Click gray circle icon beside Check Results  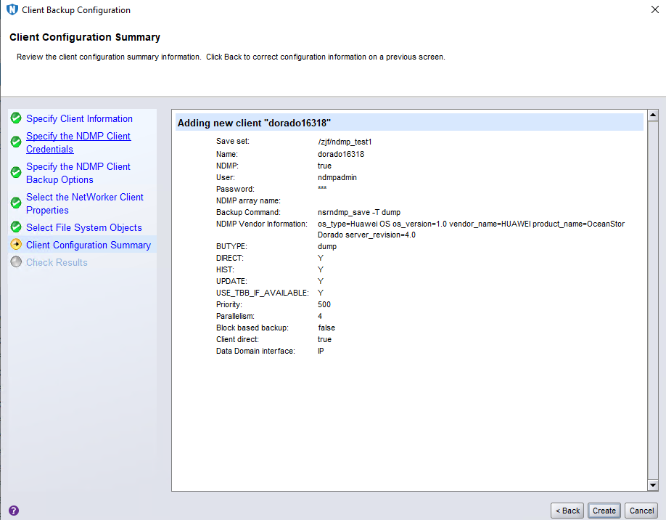click(x=16, y=262)
